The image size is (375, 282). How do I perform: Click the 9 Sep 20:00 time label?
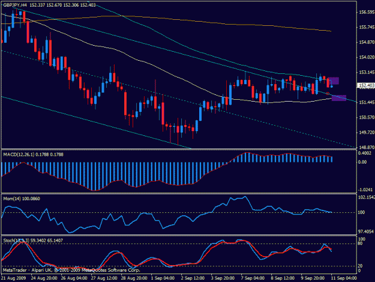pos(313,278)
